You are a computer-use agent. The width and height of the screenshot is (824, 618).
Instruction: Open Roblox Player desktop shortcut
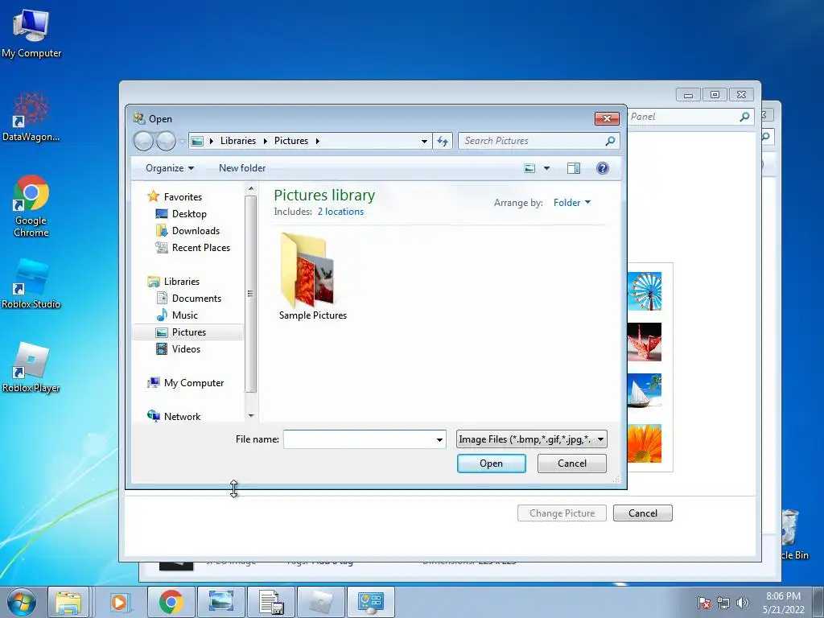coord(31,367)
